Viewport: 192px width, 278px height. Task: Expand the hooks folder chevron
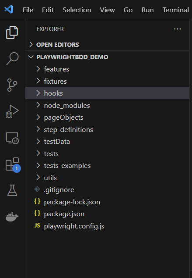[38, 93]
